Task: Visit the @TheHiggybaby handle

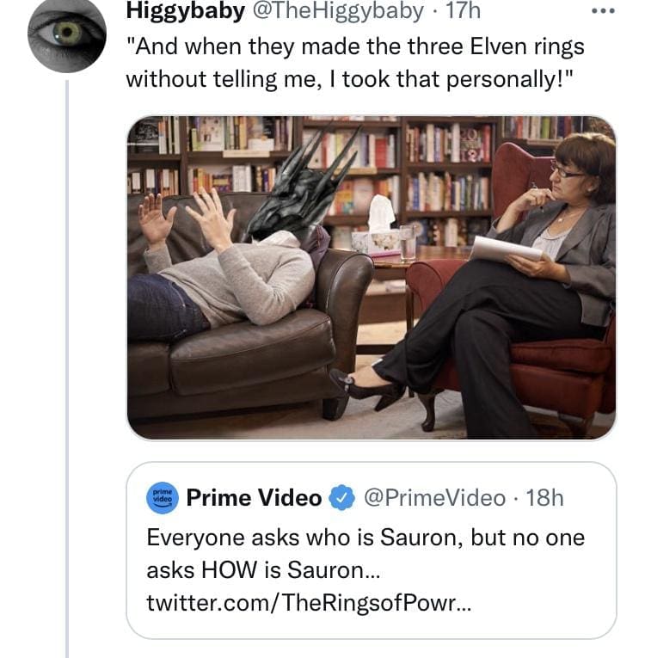Action: coord(337,11)
